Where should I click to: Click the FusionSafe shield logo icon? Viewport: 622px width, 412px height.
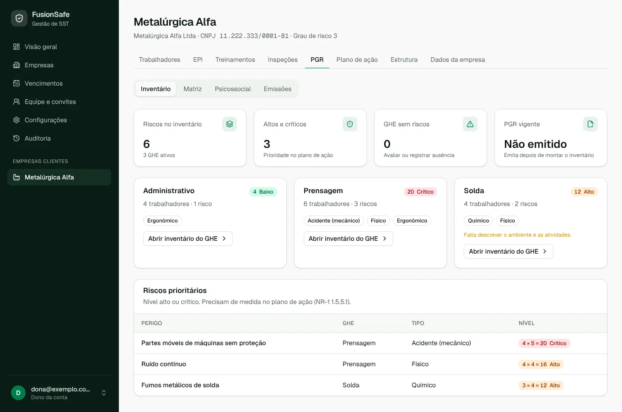click(19, 18)
